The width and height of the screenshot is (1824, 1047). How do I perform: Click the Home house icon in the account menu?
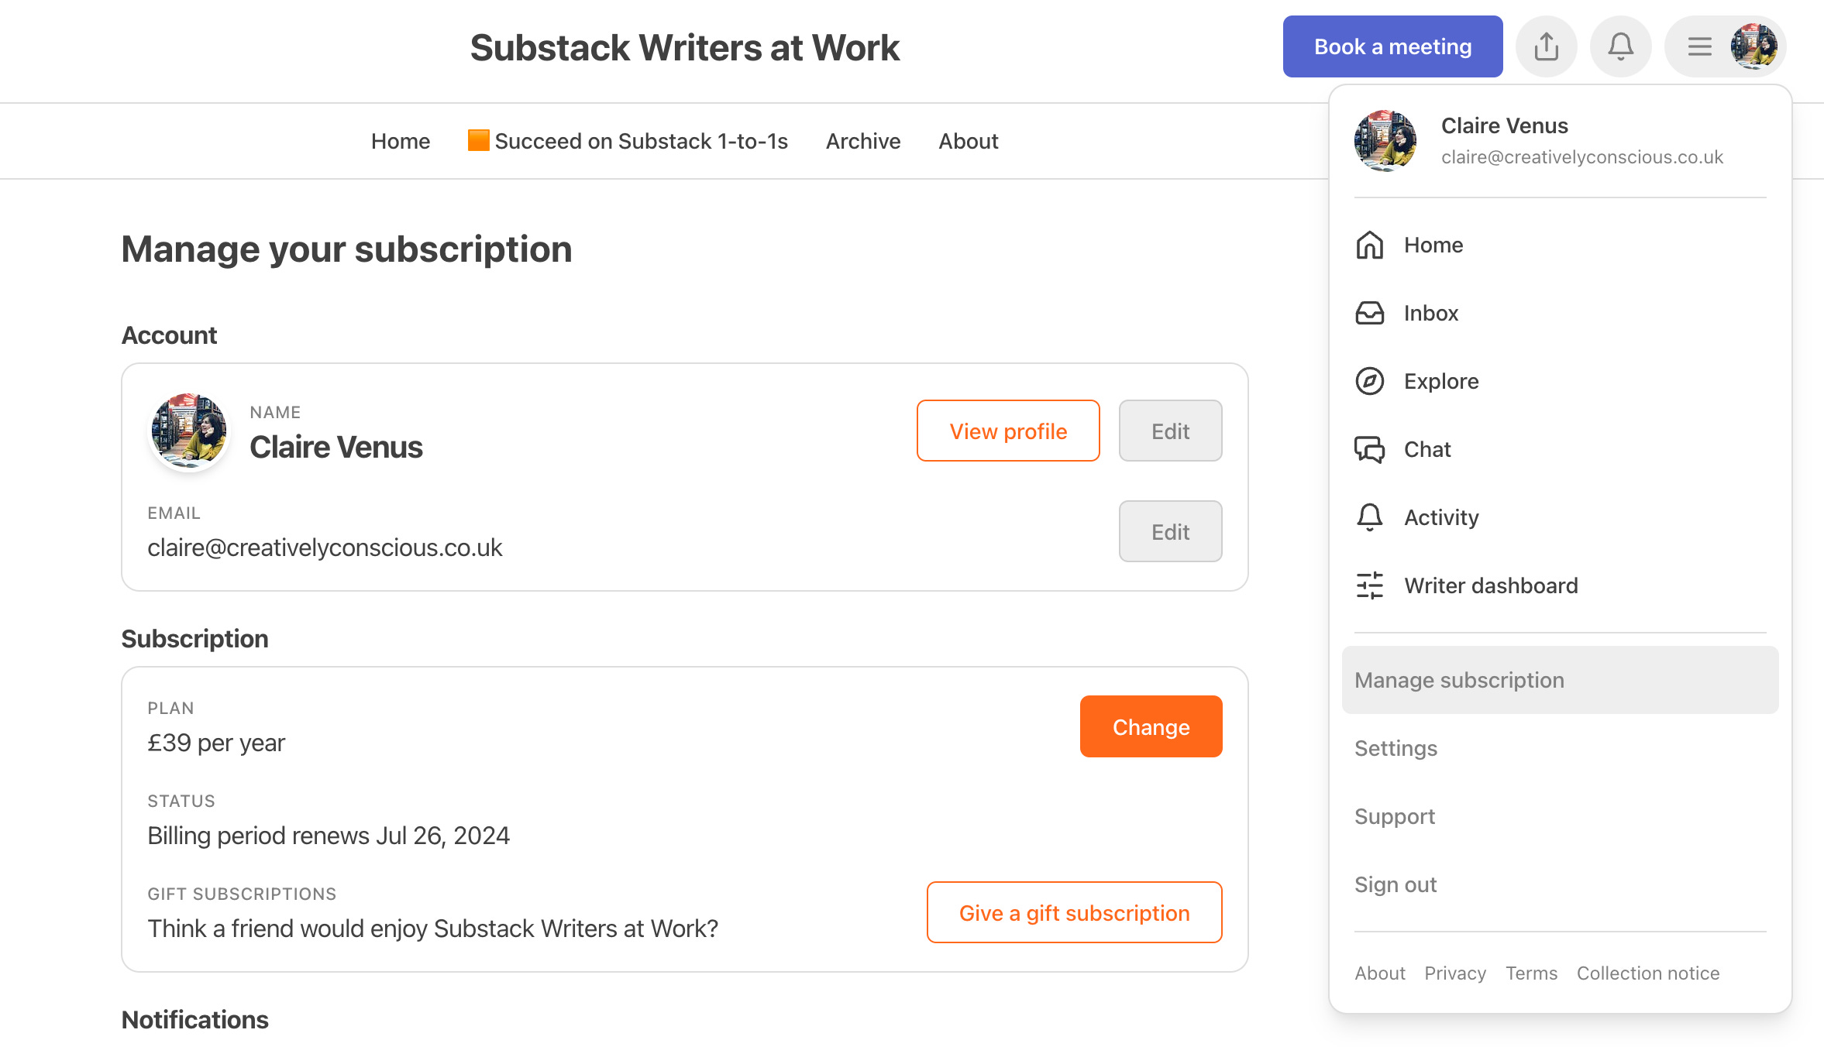(x=1370, y=245)
